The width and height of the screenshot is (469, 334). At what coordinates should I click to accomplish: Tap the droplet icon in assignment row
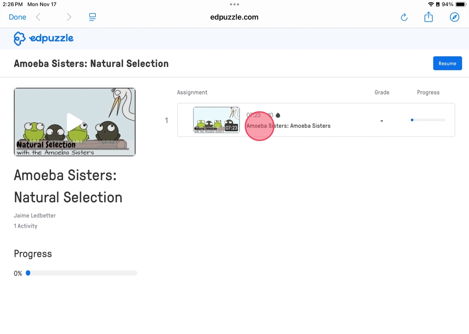[x=278, y=115]
